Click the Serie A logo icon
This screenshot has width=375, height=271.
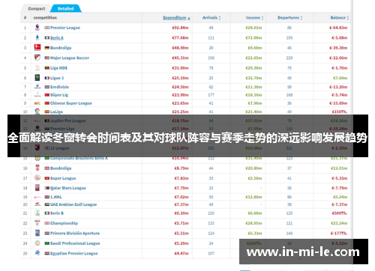[37, 37]
